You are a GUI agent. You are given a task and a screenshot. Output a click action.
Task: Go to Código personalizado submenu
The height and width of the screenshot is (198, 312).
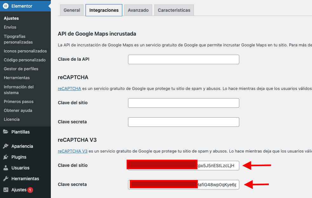pyautogui.click(x=25, y=60)
